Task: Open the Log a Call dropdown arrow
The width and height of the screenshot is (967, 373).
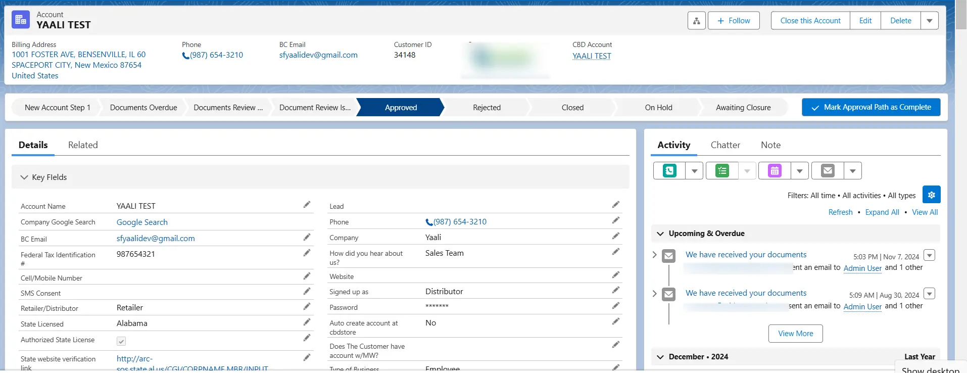Action: 694,171
